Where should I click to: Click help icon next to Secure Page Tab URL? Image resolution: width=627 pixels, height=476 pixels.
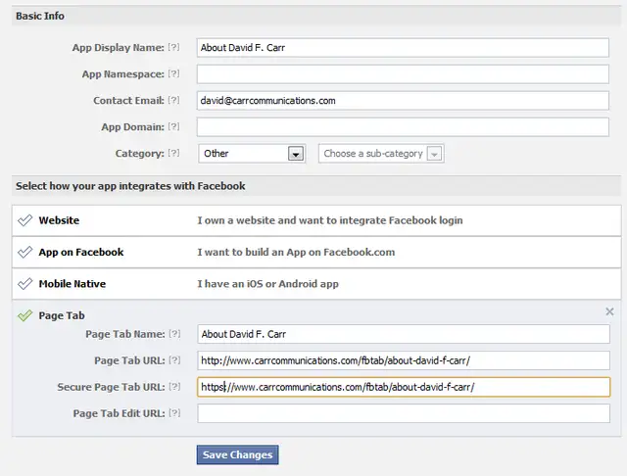pos(174,387)
